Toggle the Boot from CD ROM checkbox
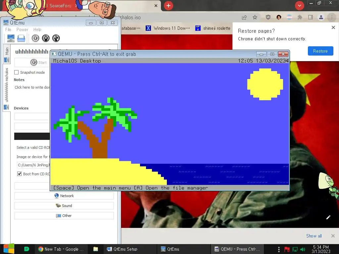 (20, 174)
